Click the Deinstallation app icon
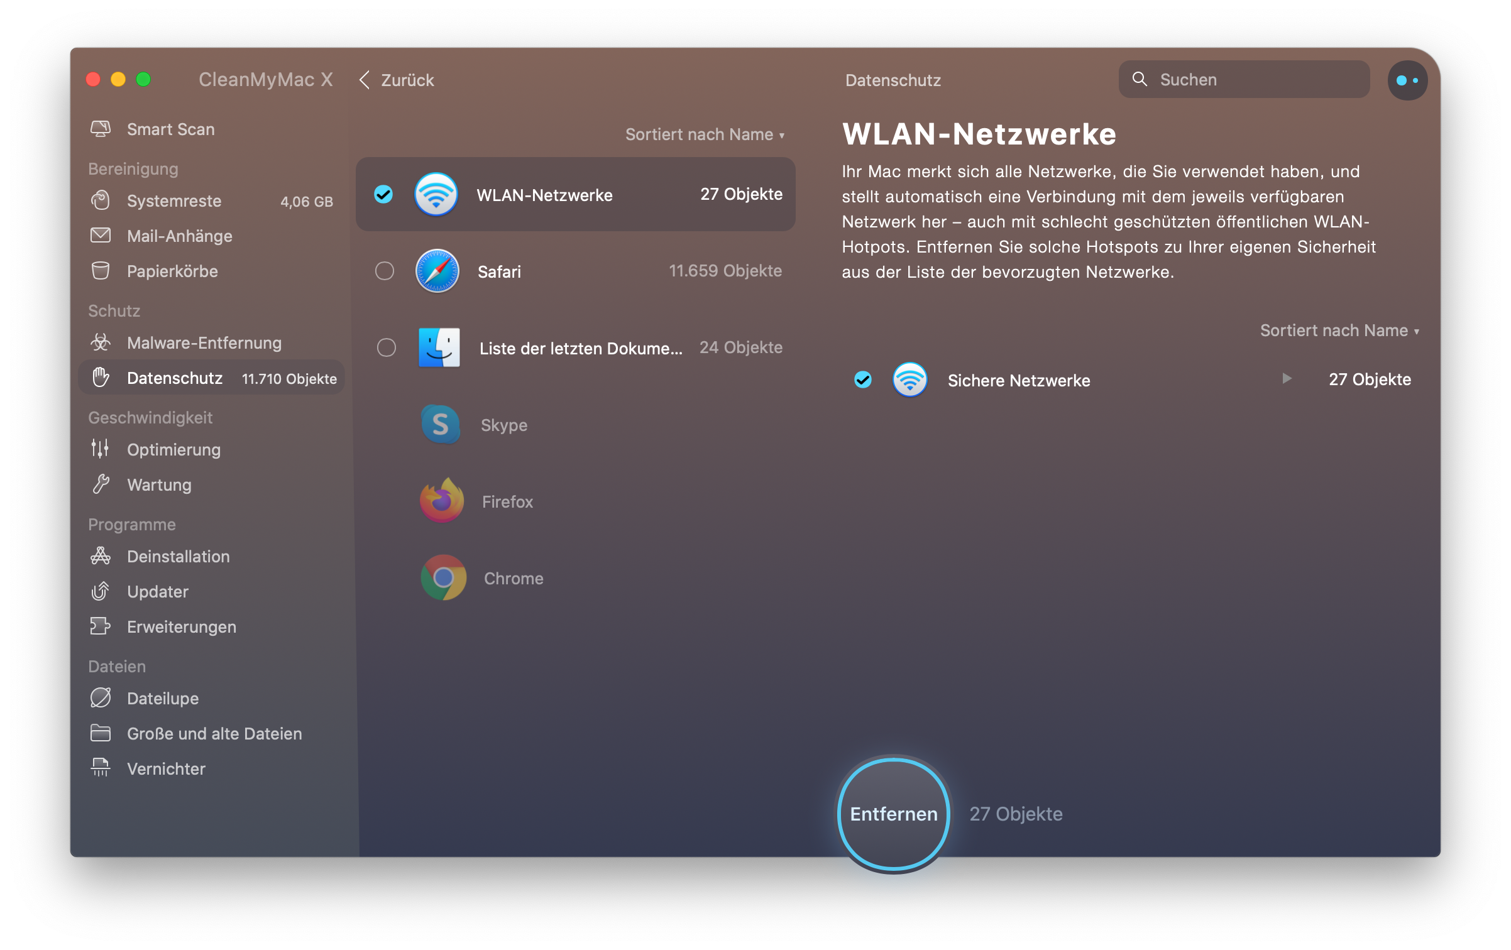1511x950 pixels. tap(101, 556)
